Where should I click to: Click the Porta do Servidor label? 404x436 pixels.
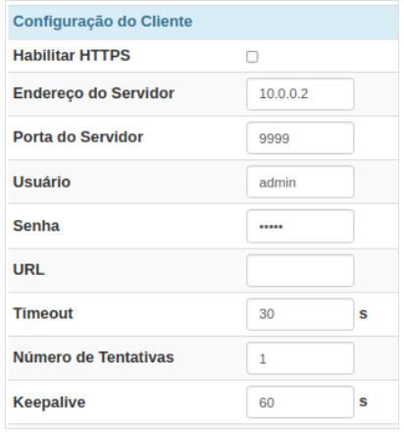[x=78, y=136]
